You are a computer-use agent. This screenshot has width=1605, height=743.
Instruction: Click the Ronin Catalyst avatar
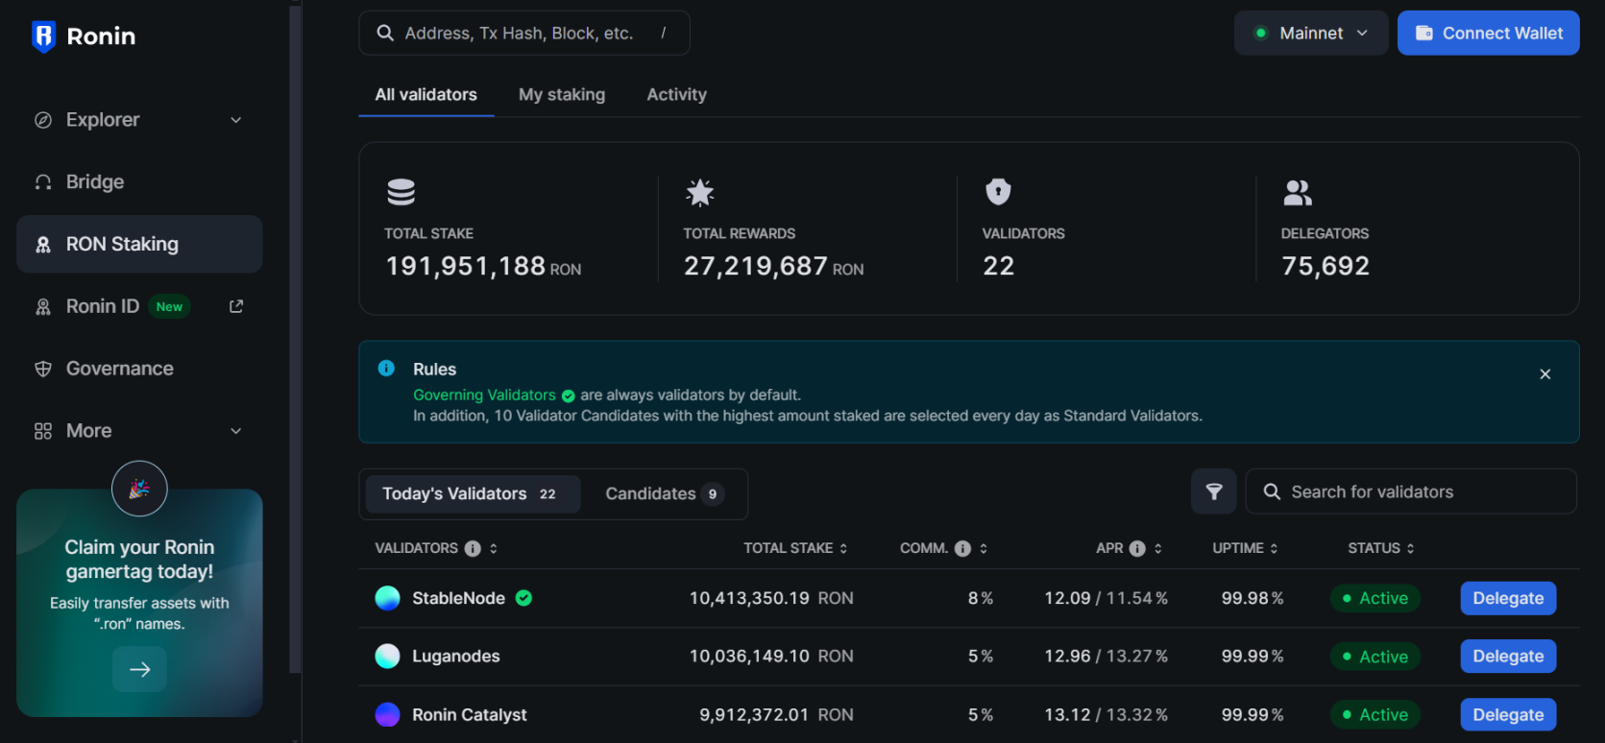pyautogui.click(x=387, y=715)
